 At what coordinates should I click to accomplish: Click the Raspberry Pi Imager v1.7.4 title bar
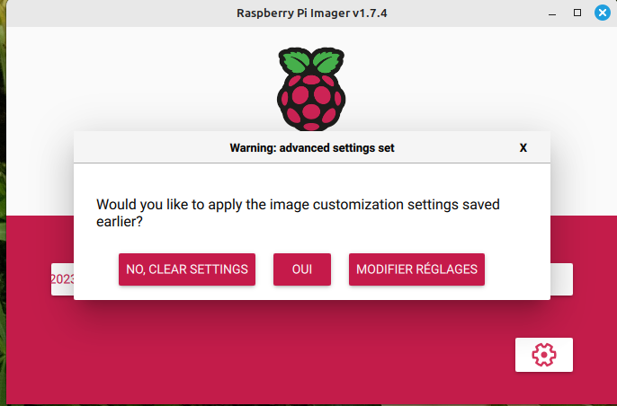point(306,13)
